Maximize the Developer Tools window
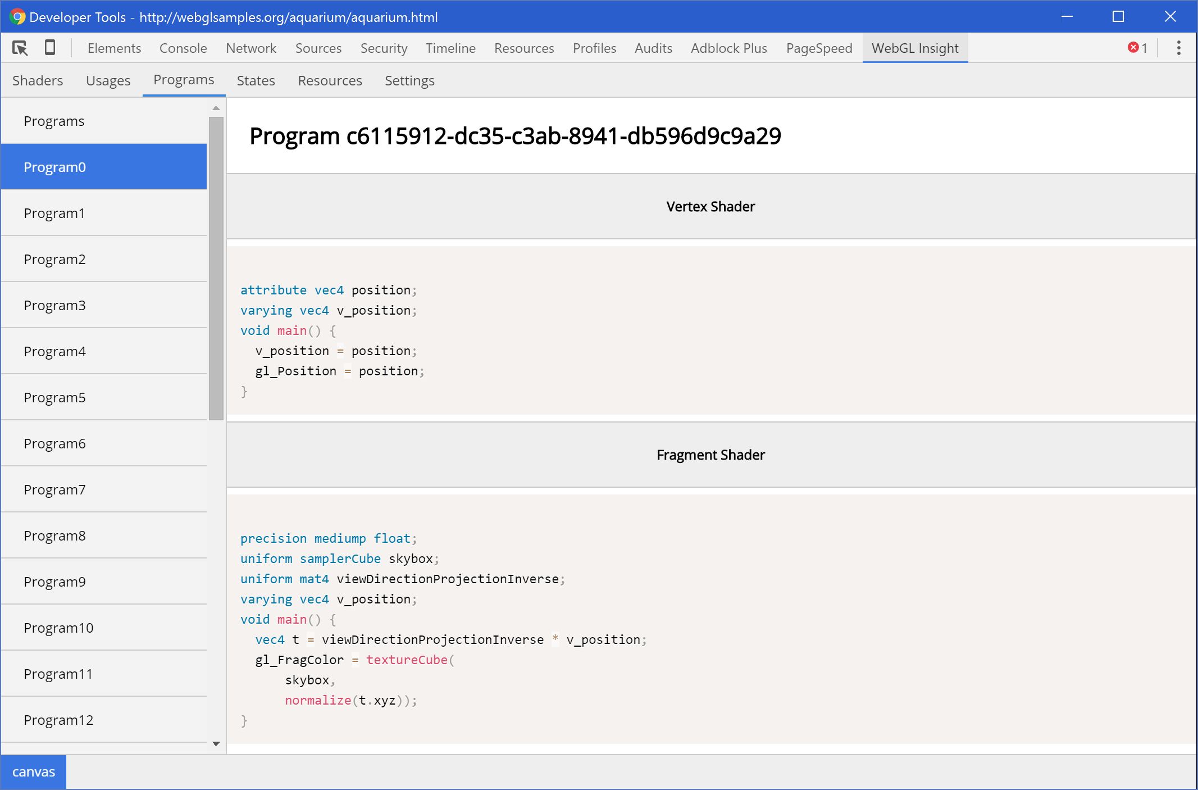This screenshot has height=790, width=1198. tap(1118, 17)
